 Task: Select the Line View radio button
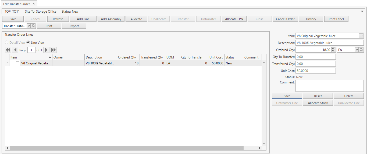(x=28, y=43)
